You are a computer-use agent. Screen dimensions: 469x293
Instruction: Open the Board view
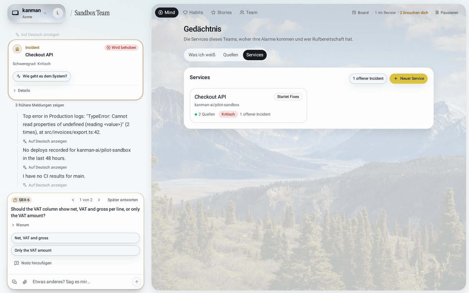pos(360,13)
